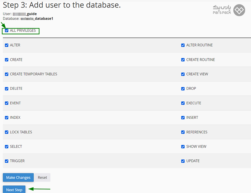
Task: Toggle the ALTER ROUTINE checkbox
Action: 183,45
